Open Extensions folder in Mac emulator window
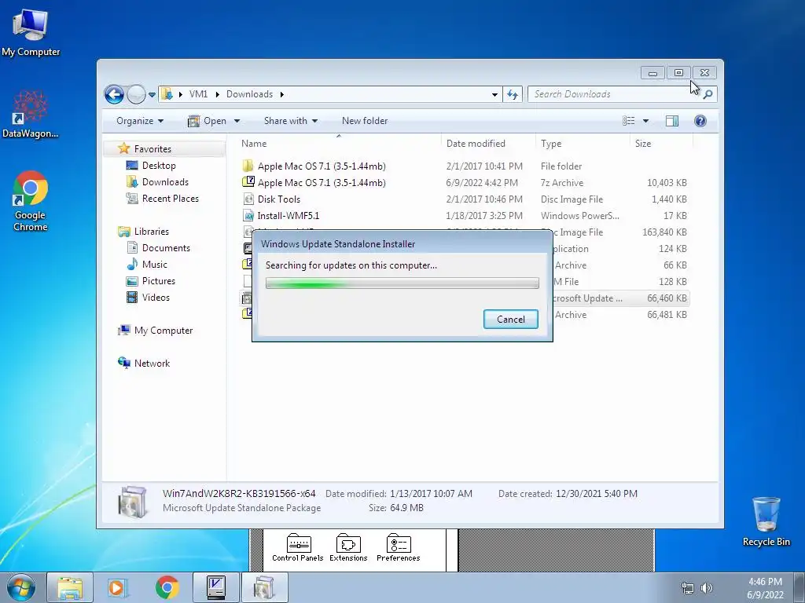Viewport: 805px width, 603px height. coord(348,547)
